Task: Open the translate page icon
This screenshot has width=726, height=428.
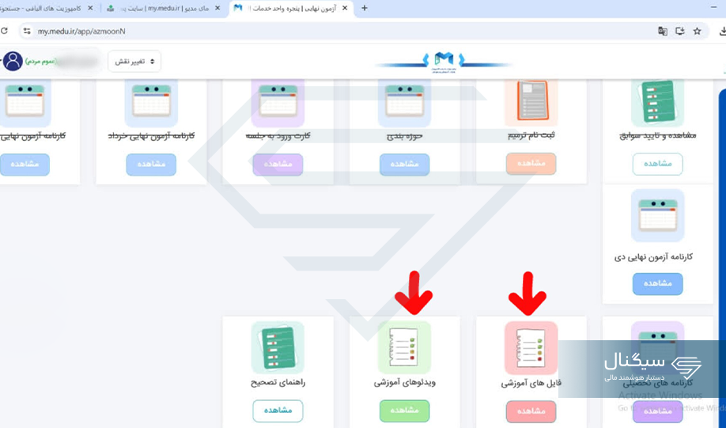Action: 663,31
